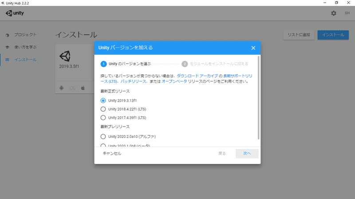355x199 pixels.
Task: Click Unity logo on 2019.3.5f1 card
Action: pos(65,56)
